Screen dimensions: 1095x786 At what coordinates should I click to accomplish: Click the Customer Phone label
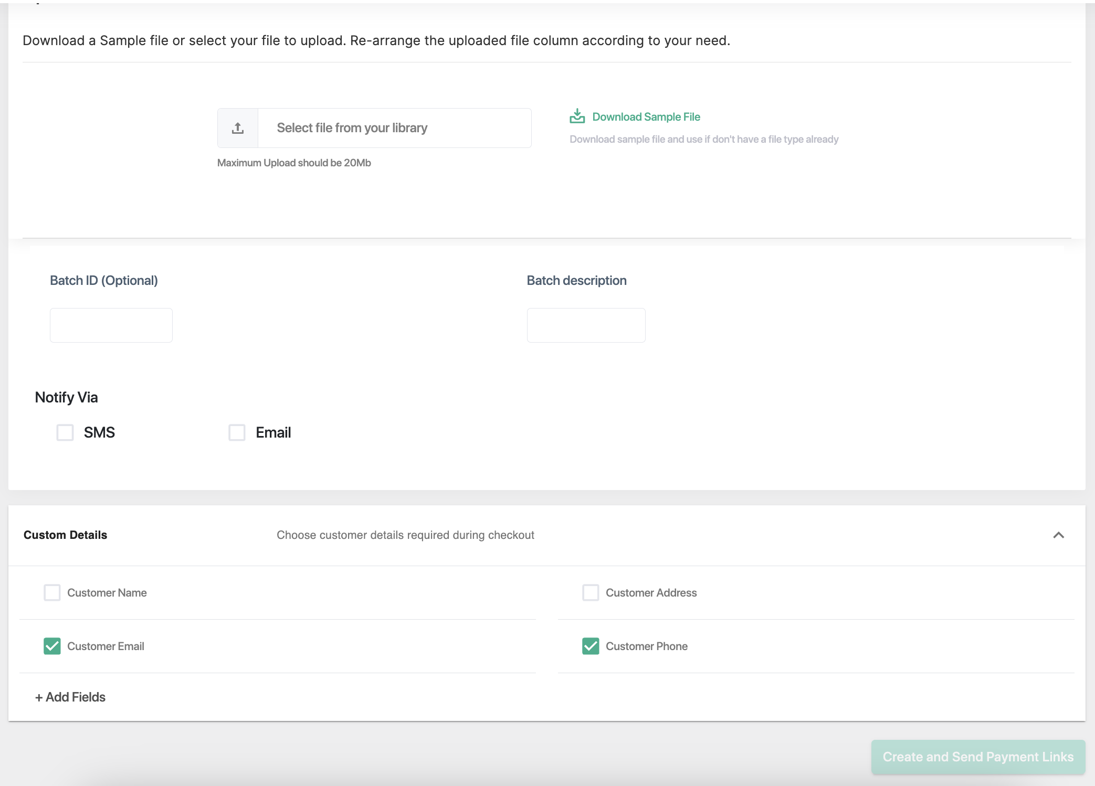[646, 646]
